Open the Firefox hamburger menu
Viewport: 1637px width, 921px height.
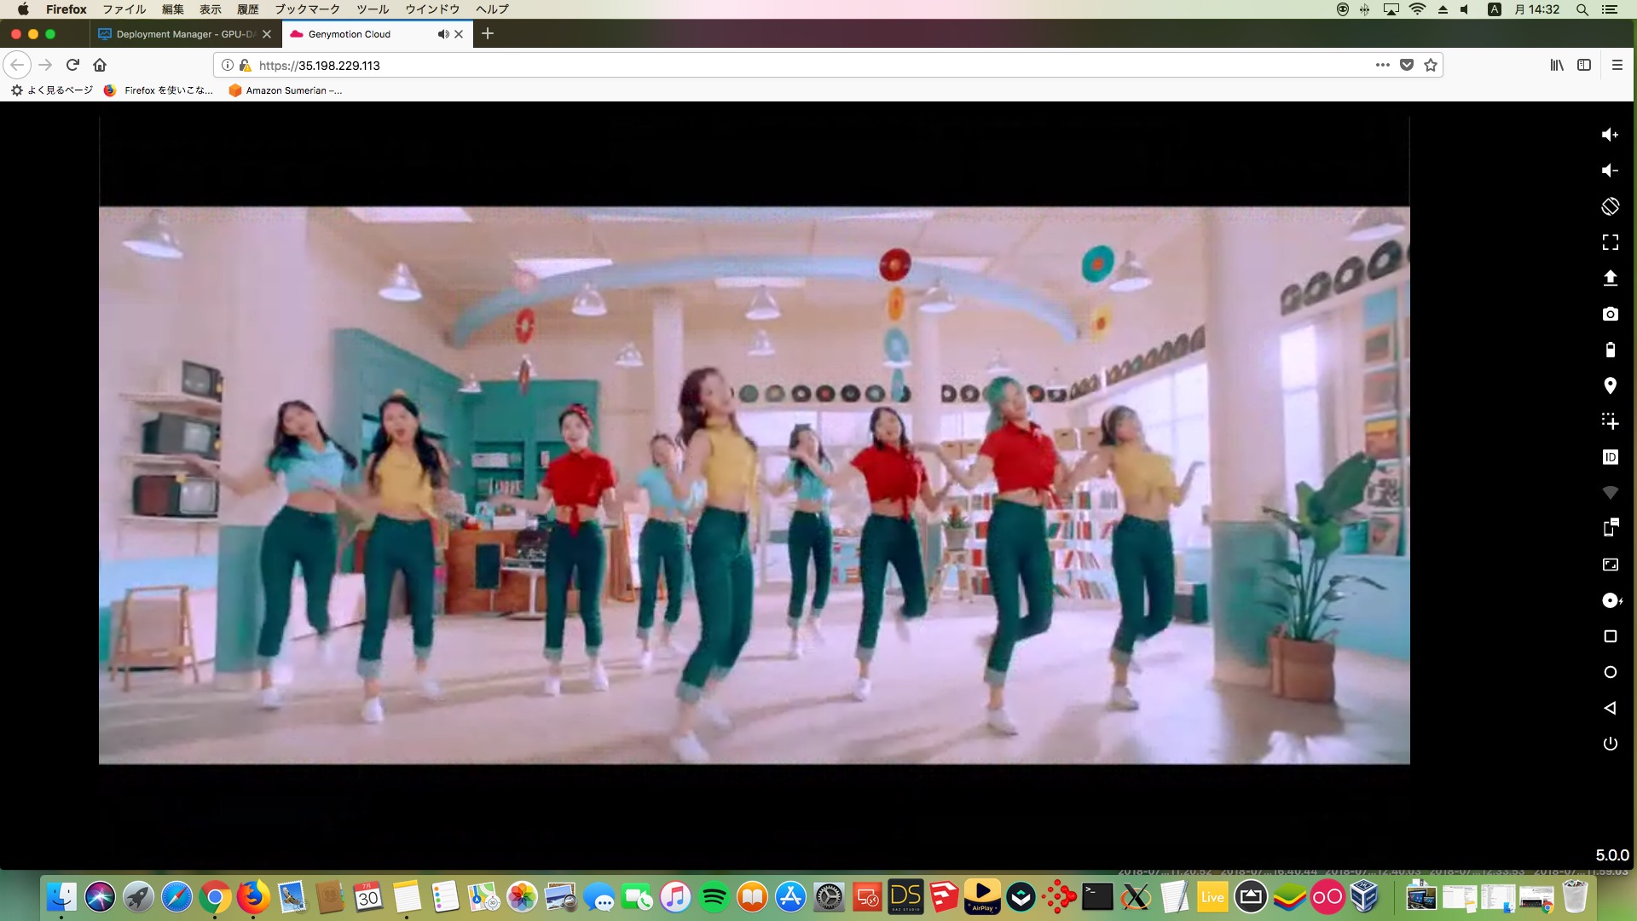point(1617,65)
